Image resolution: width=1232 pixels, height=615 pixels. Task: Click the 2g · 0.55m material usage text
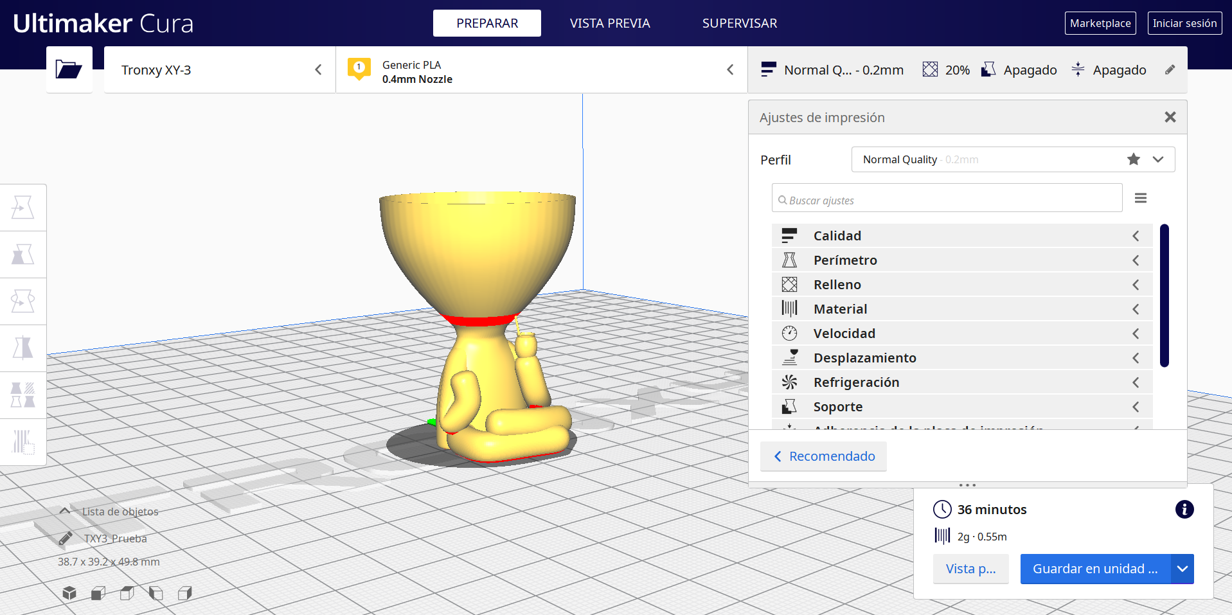[982, 537]
